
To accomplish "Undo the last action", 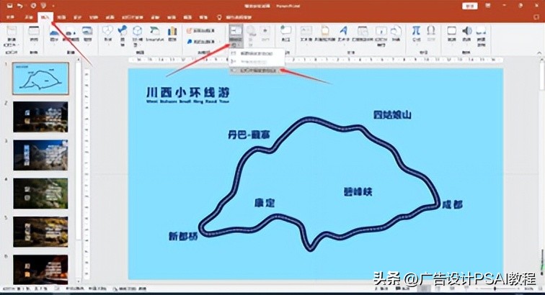I will point(20,6).
